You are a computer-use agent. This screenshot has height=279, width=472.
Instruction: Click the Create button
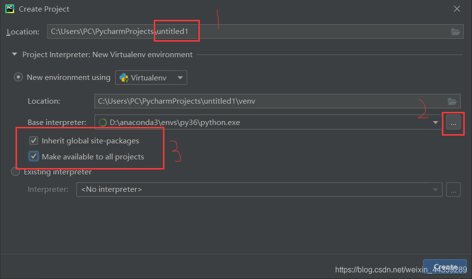point(445,267)
